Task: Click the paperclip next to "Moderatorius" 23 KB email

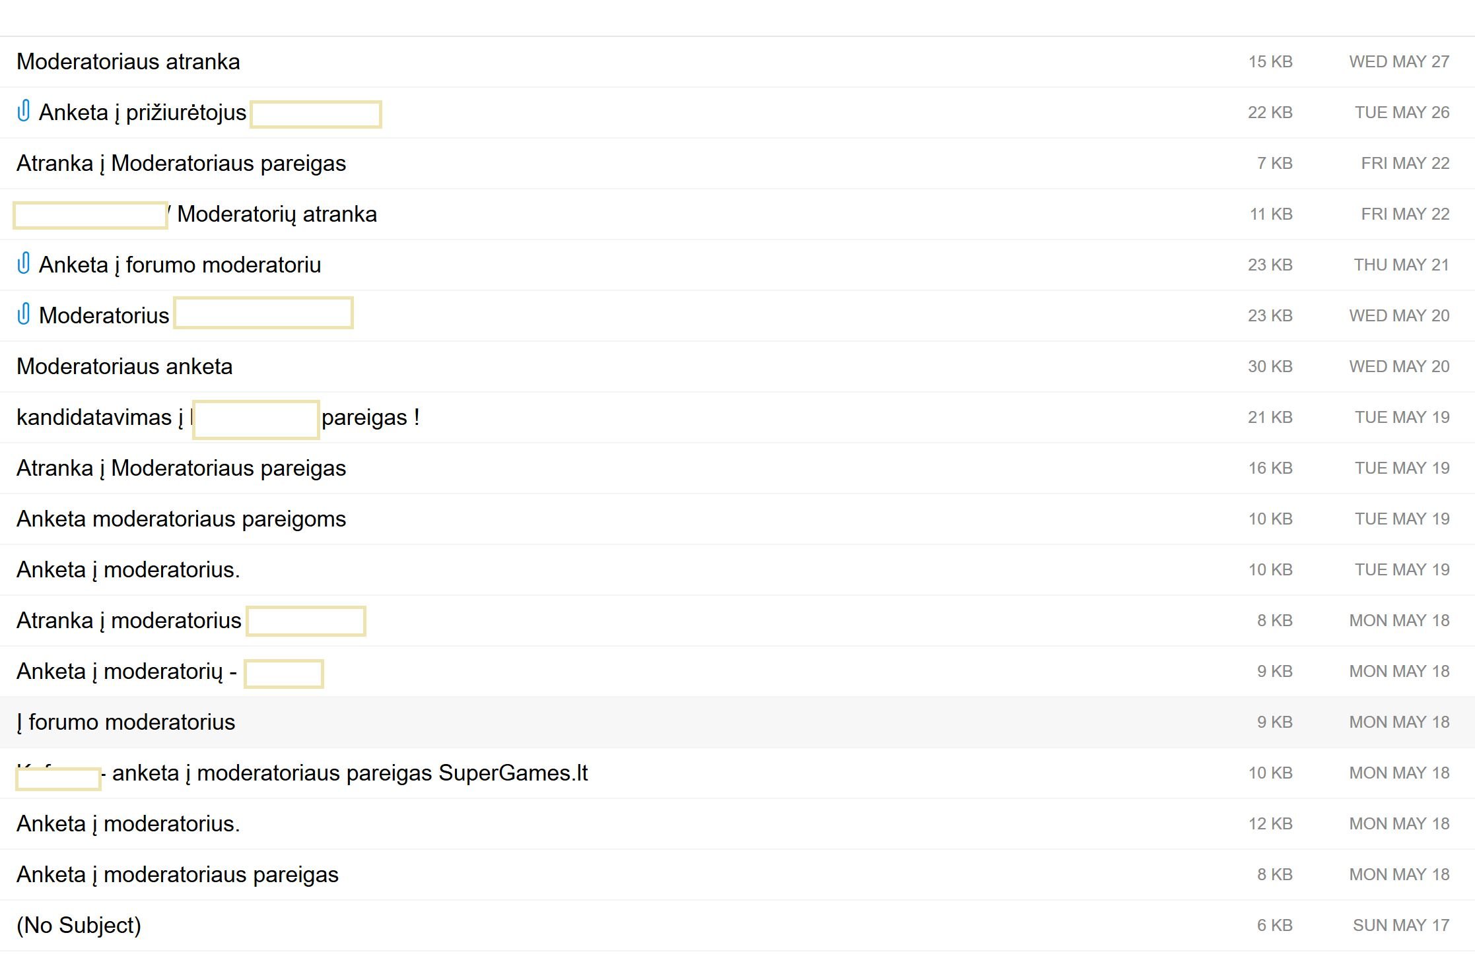Action: click(24, 314)
